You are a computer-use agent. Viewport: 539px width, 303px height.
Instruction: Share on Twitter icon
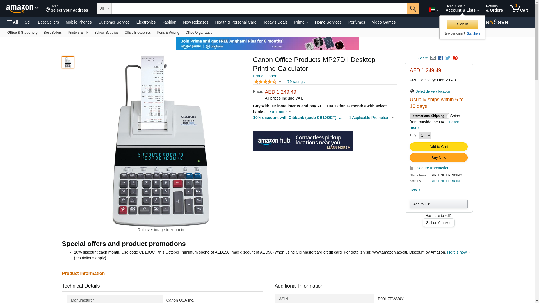(x=448, y=58)
